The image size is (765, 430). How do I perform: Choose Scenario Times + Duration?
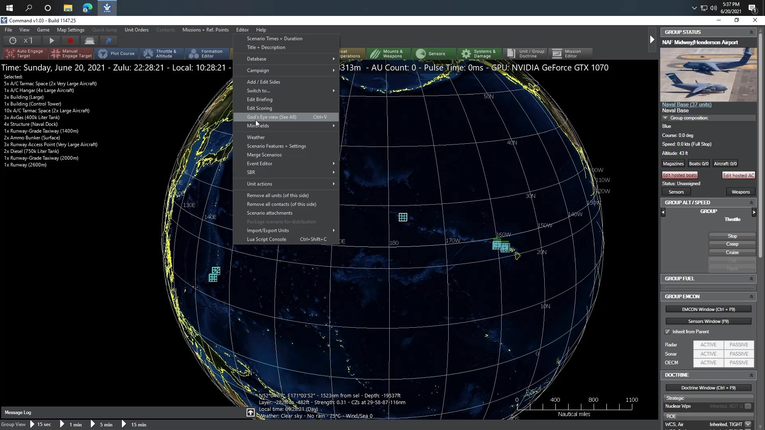pyautogui.click(x=286, y=39)
